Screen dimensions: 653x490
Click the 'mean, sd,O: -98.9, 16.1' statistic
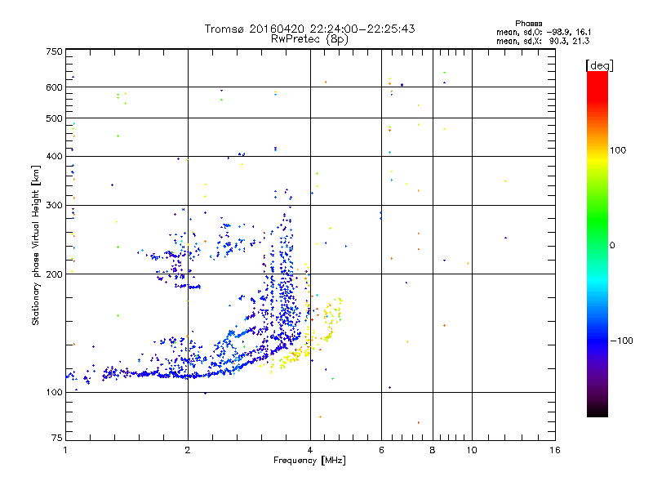coord(544,32)
